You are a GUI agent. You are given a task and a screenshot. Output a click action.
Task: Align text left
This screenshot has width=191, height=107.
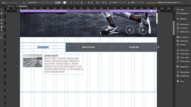[82, 3]
